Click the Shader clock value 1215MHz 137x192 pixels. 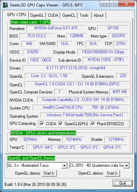116,140
